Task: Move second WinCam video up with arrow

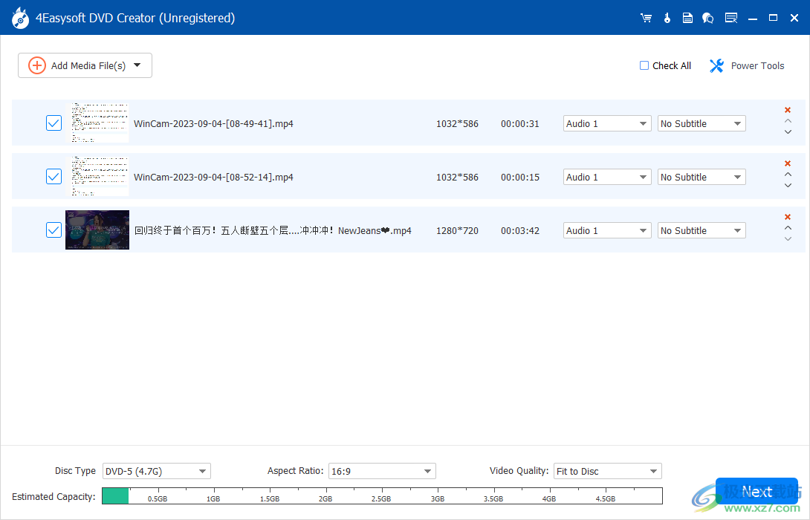Action: point(787,174)
